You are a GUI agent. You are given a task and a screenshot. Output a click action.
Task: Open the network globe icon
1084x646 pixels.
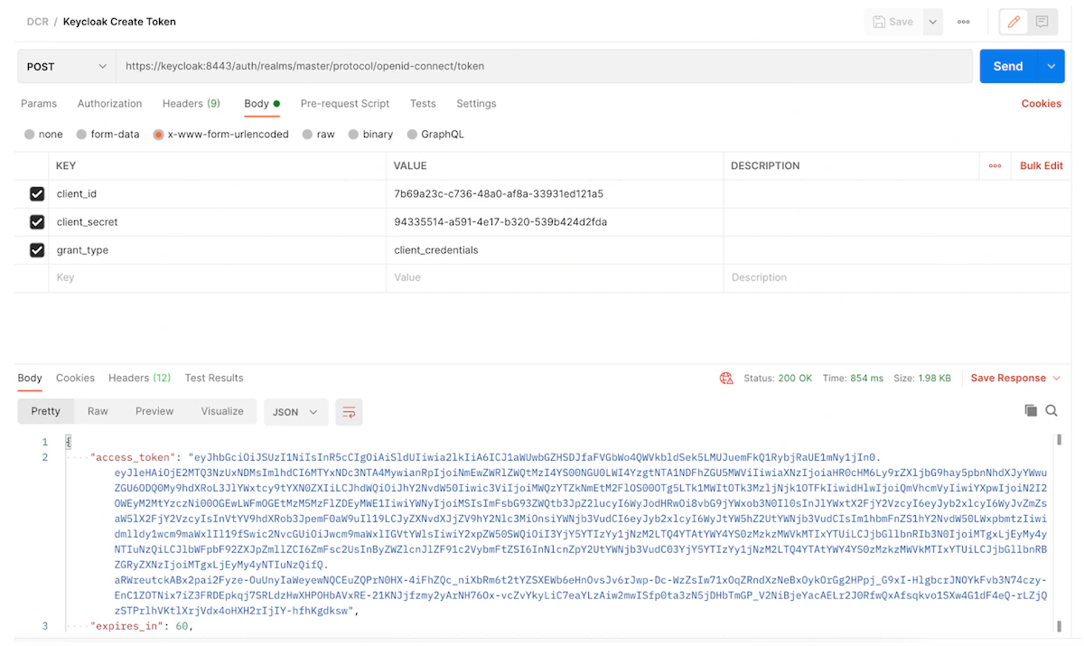point(726,379)
